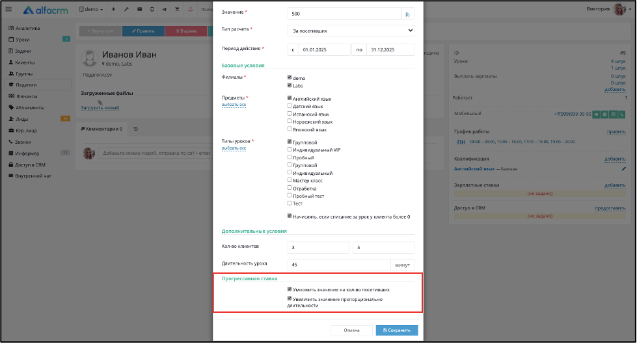Click the Отмена button
637x344 pixels.
click(x=351, y=330)
